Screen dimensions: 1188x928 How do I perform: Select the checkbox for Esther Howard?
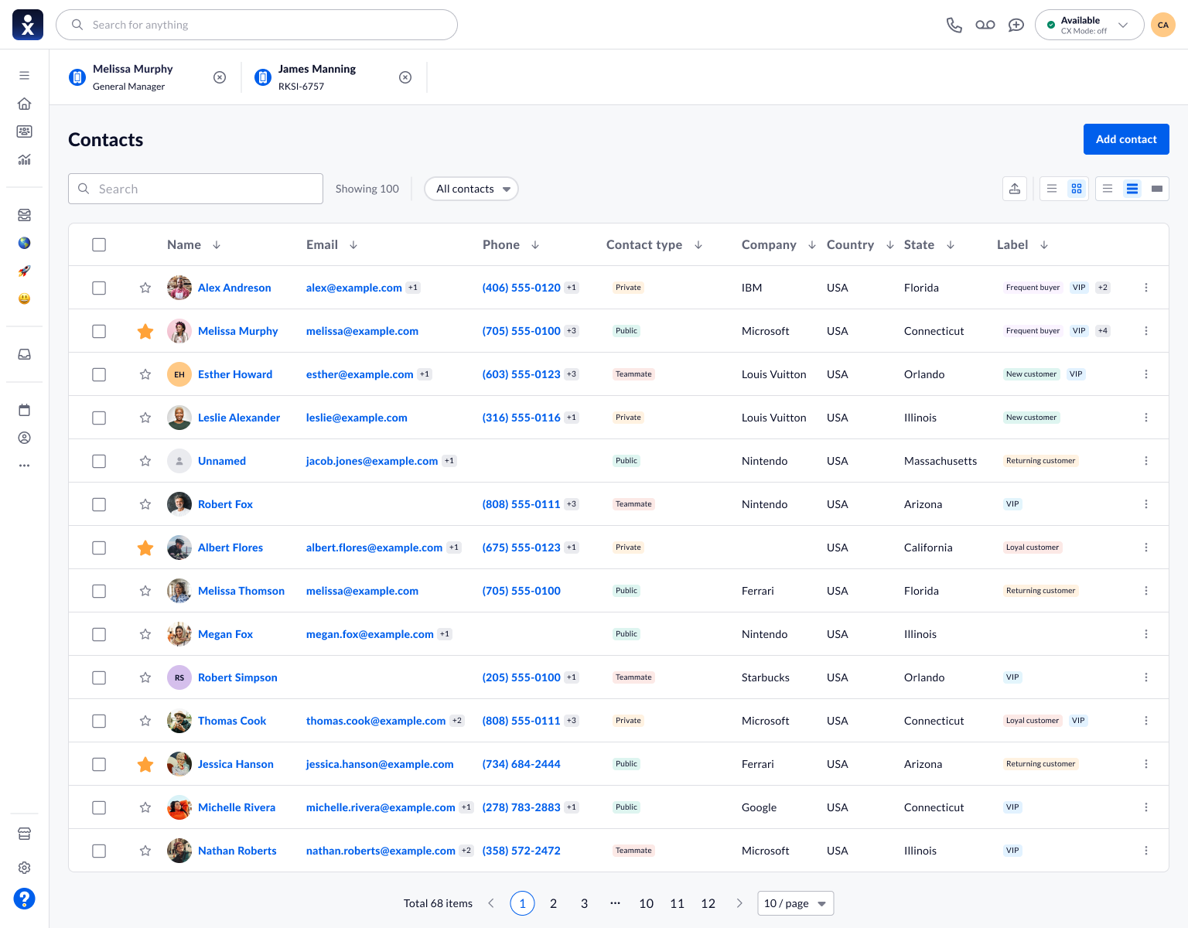click(99, 374)
